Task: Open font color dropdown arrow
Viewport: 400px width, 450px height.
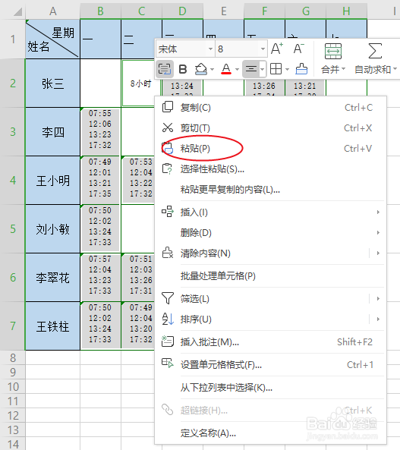Action: (237, 69)
